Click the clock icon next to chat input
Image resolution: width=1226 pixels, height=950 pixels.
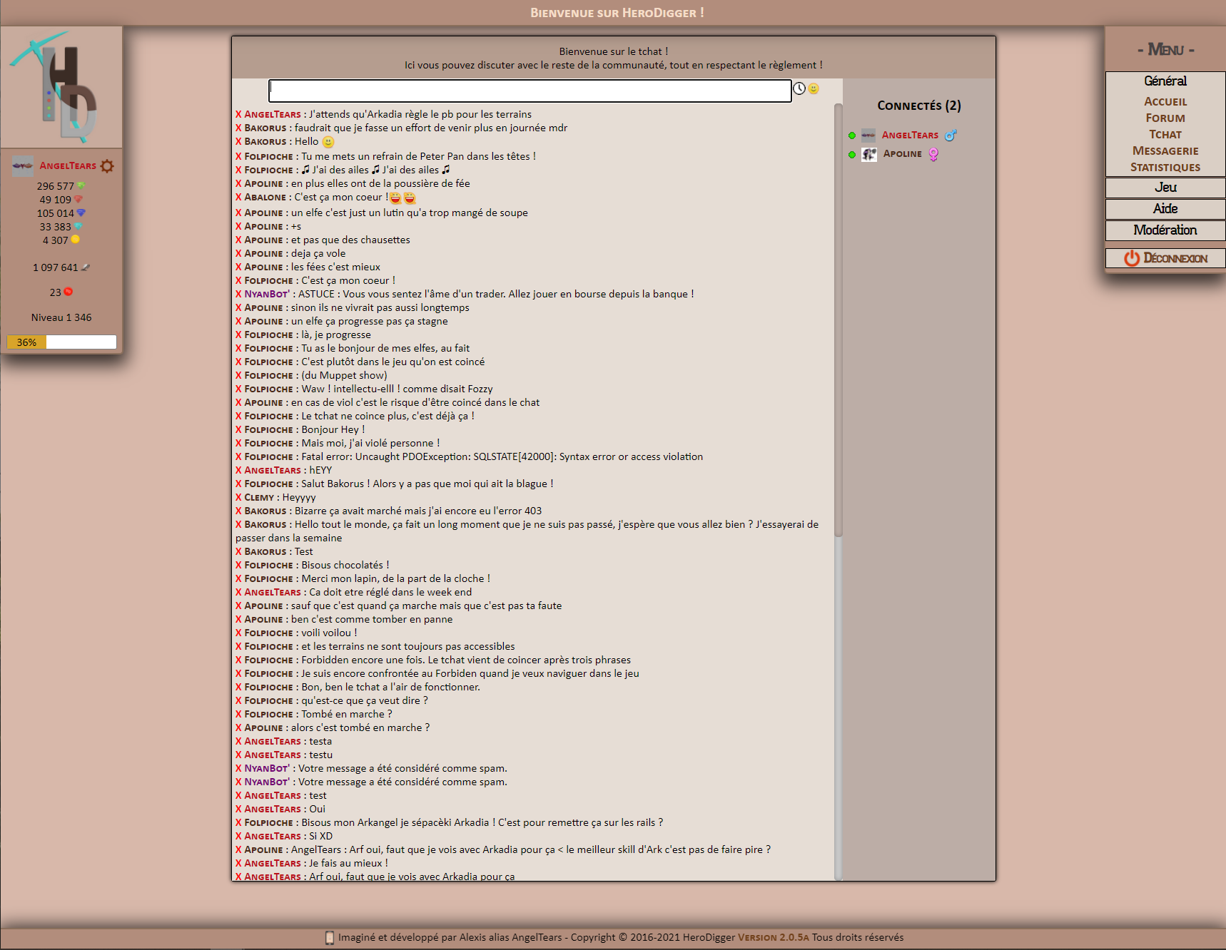click(x=799, y=88)
